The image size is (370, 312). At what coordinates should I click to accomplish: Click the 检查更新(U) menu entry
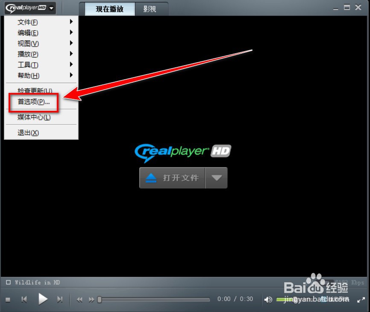pos(41,90)
